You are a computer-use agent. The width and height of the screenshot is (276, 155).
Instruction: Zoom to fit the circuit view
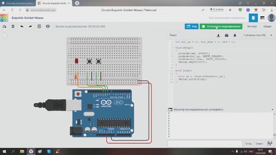click(5, 35)
